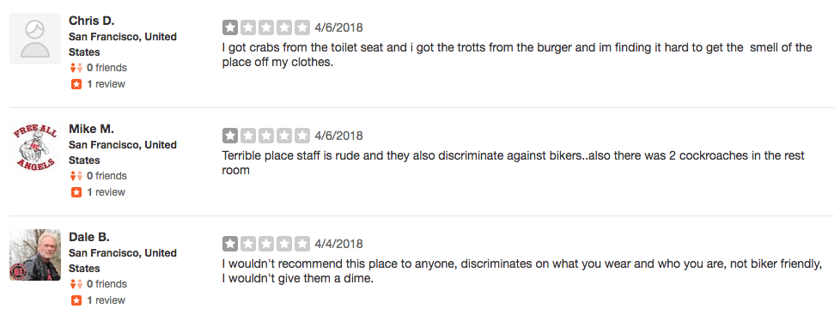Viewport: 834px width, 321px height.
Task: Click the review star icon under Dale B.
Action: click(76, 300)
